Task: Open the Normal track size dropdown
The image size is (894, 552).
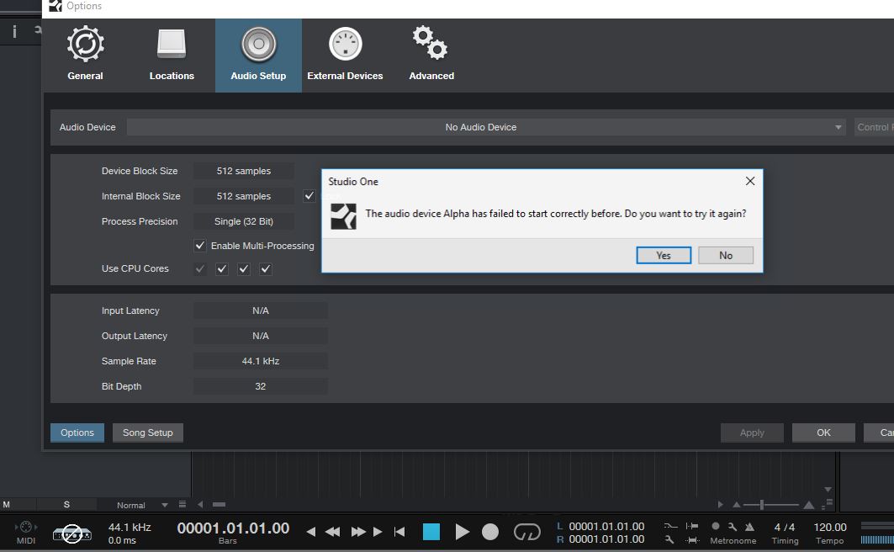Action: click(142, 505)
